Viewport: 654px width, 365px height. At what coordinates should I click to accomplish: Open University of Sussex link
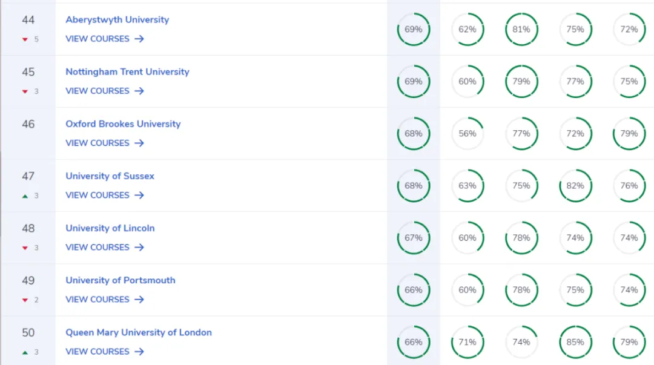(x=110, y=176)
